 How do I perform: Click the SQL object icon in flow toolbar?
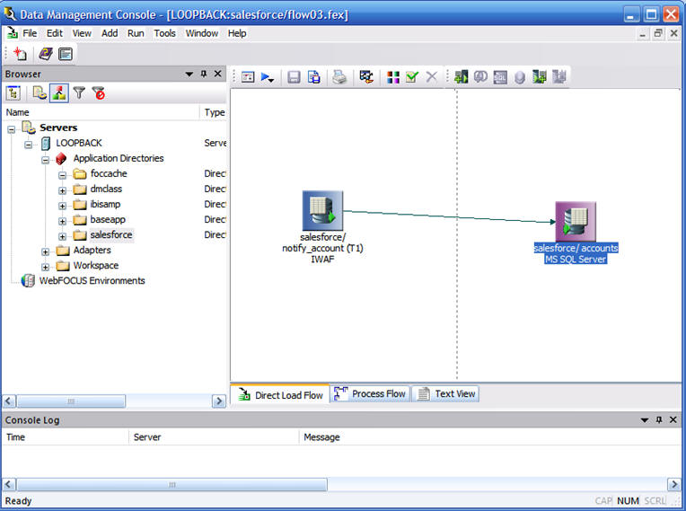coord(500,77)
